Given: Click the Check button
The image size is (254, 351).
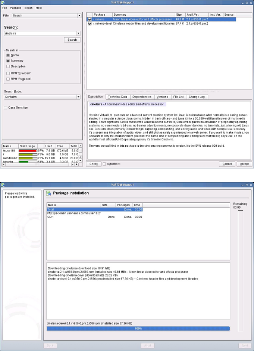Looking at the screenshot, I should tap(94, 164).
